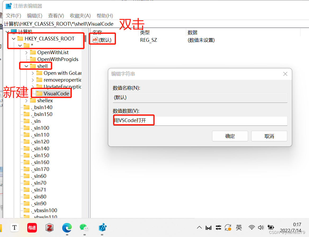Select the ._sln140 key
This screenshot has height=237, width=309.
[x=40, y=149]
